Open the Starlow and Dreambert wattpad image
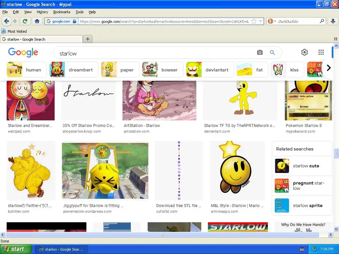 point(30,101)
